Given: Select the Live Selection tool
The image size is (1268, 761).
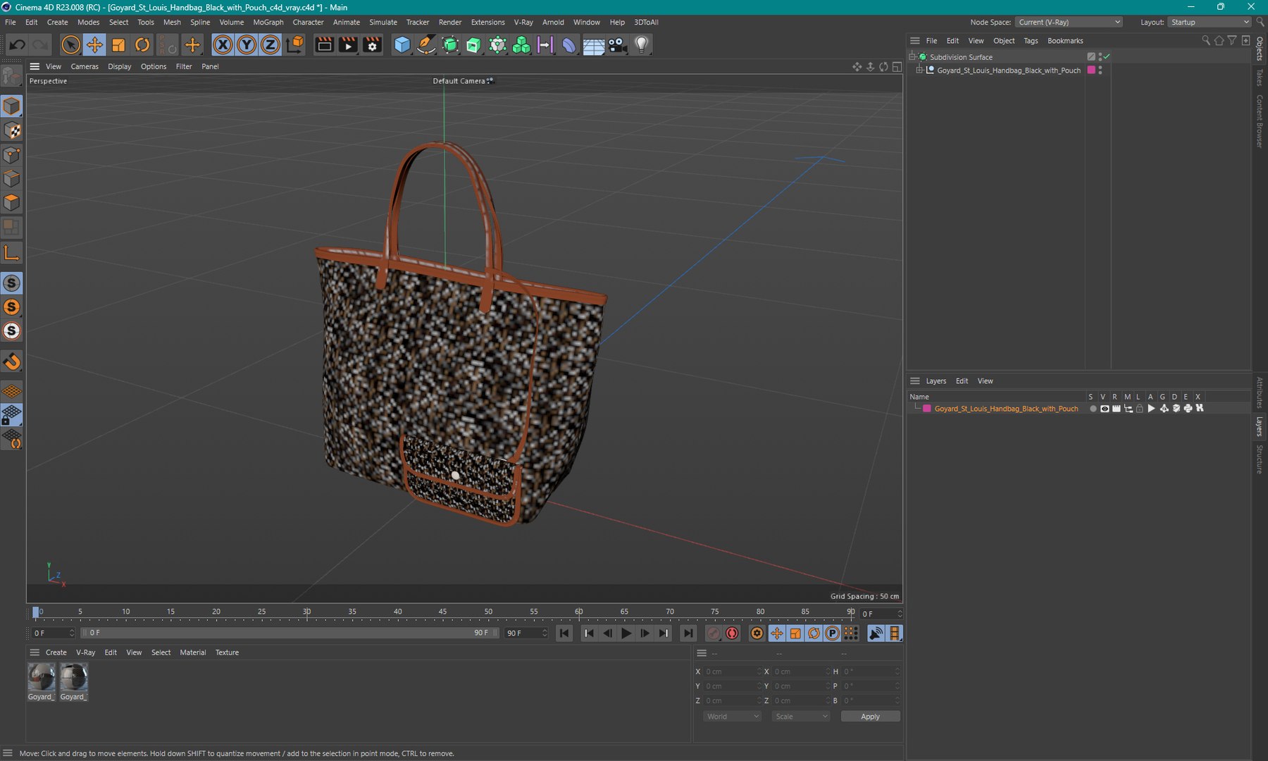Looking at the screenshot, I should (70, 45).
